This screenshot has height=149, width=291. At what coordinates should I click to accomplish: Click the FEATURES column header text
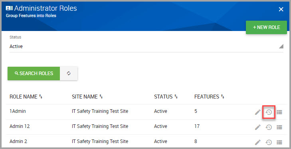click(207, 97)
